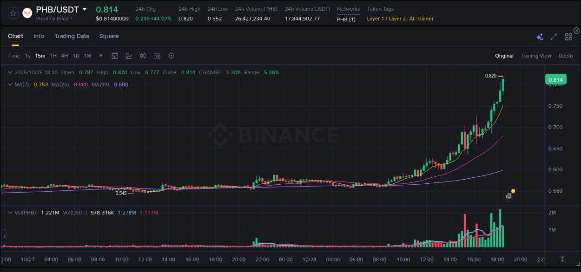Open the indicator list settings icon
Screen dimensions: 581x272
[x=157, y=56]
